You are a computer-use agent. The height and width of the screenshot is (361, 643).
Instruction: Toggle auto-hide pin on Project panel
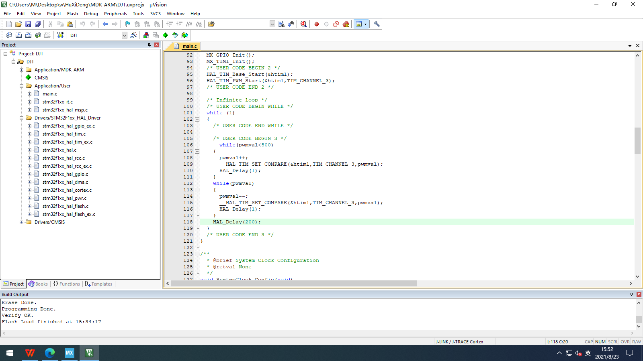tap(149, 45)
